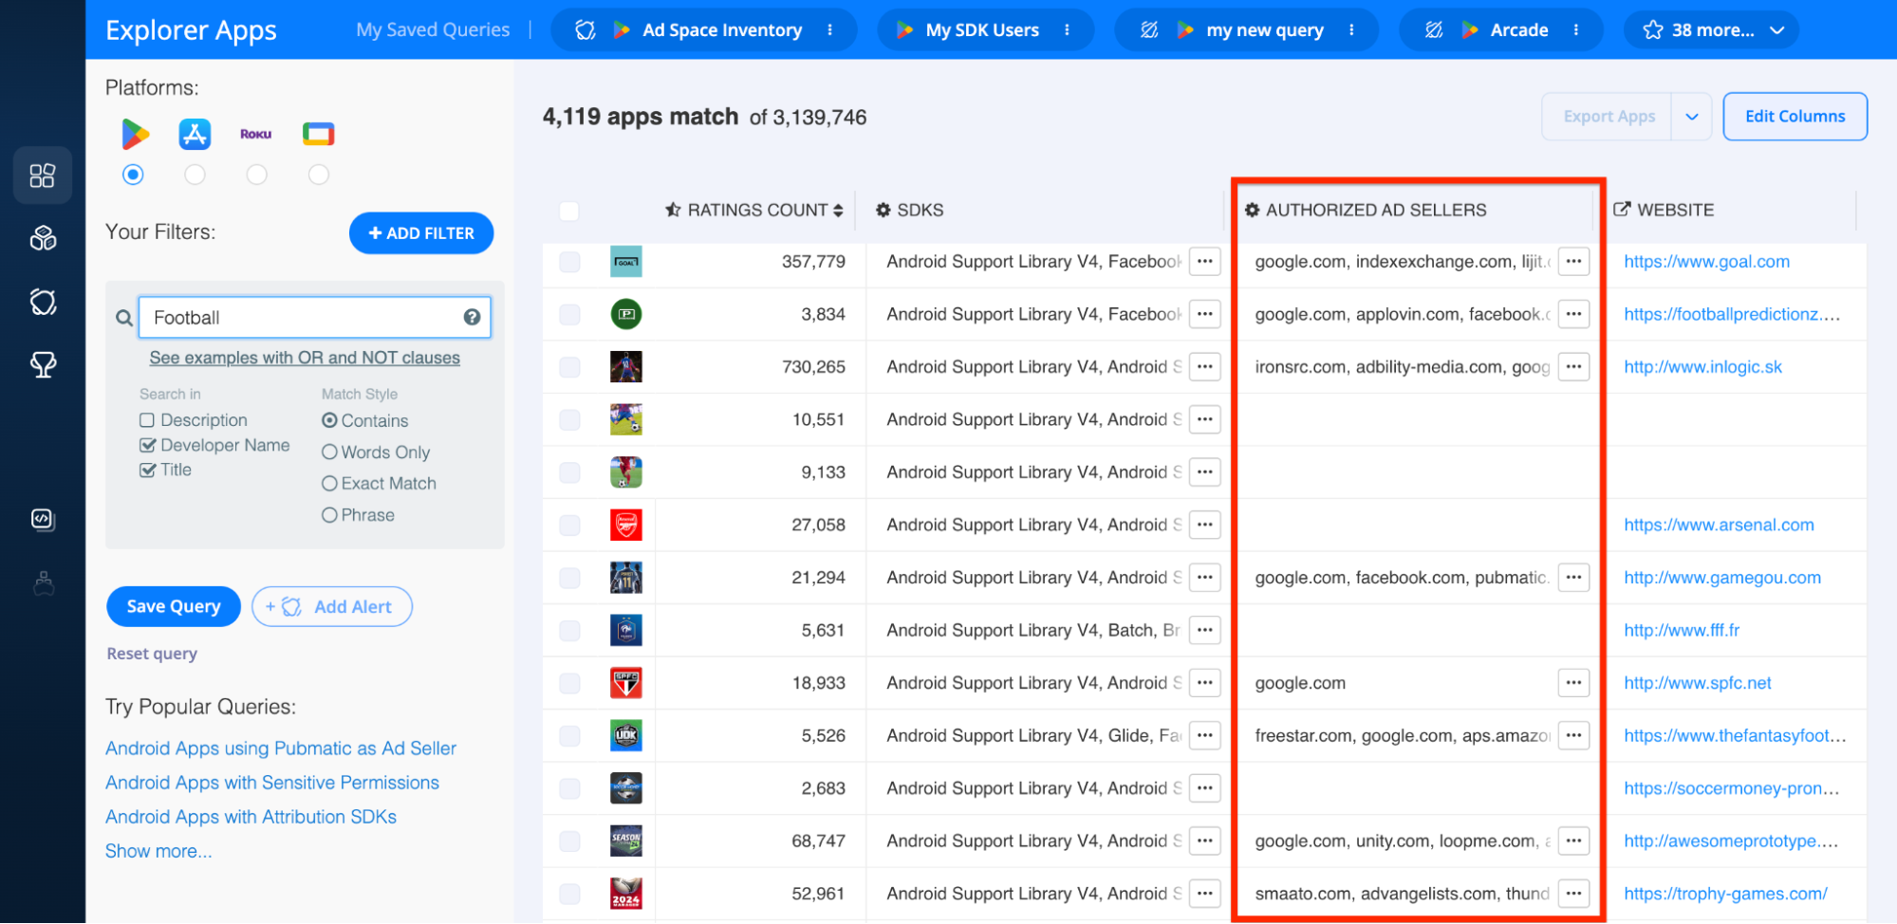Open options menu for my new query
Screen dimensions: 1897x924
(1352, 30)
